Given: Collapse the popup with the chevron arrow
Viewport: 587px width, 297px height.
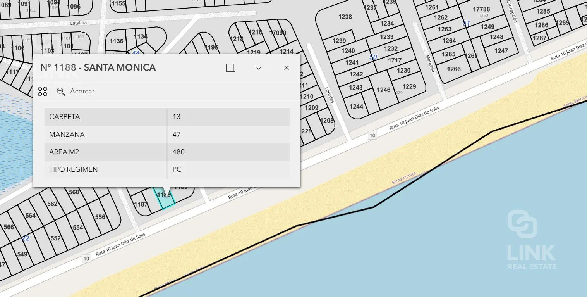Looking at the screenshot, I should 259,68.
